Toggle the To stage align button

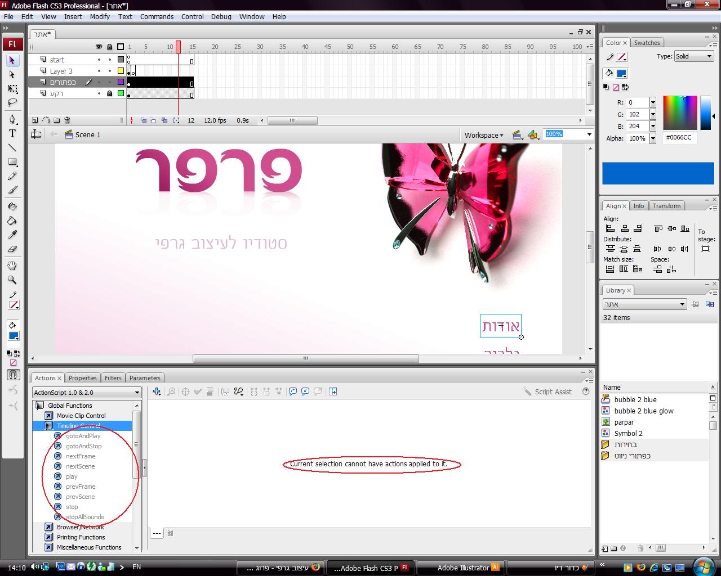pyautogui.click(x=705, y=248)
